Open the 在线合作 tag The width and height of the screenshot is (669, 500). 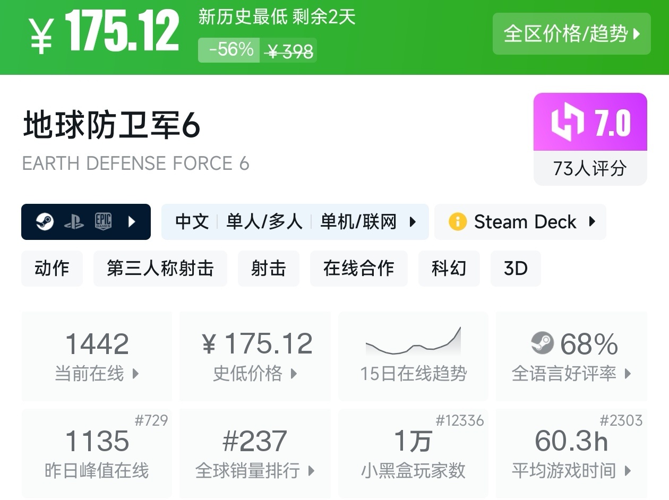[x=359, y=269]
